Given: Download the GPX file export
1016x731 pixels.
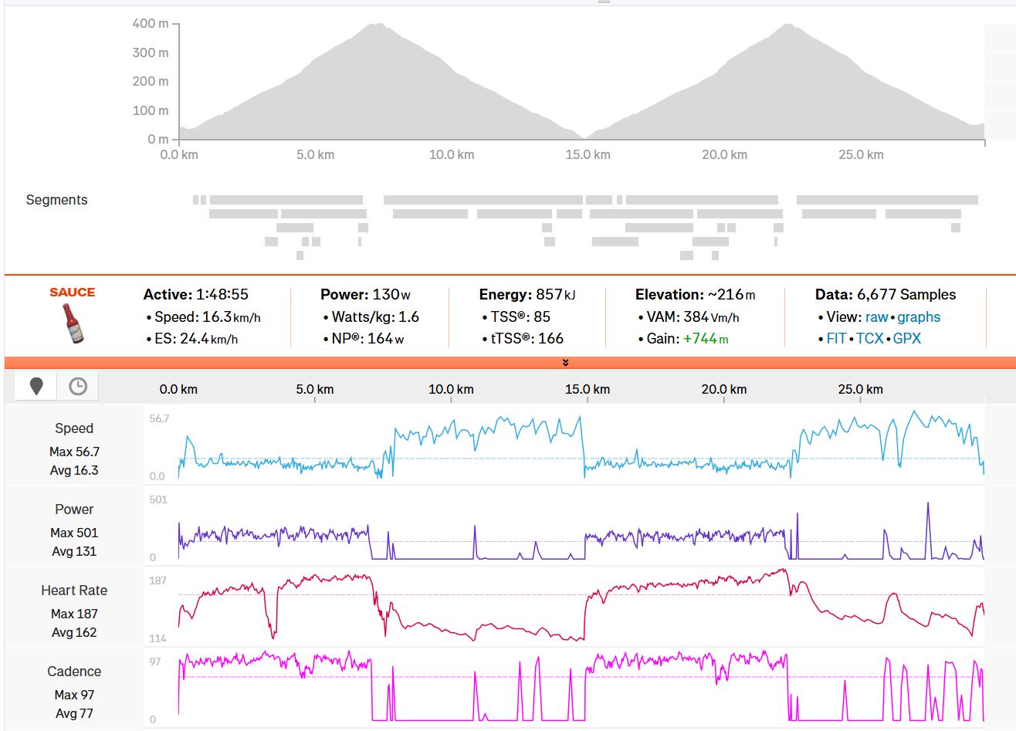Looking at the screenshot, I should click(907, 339).
